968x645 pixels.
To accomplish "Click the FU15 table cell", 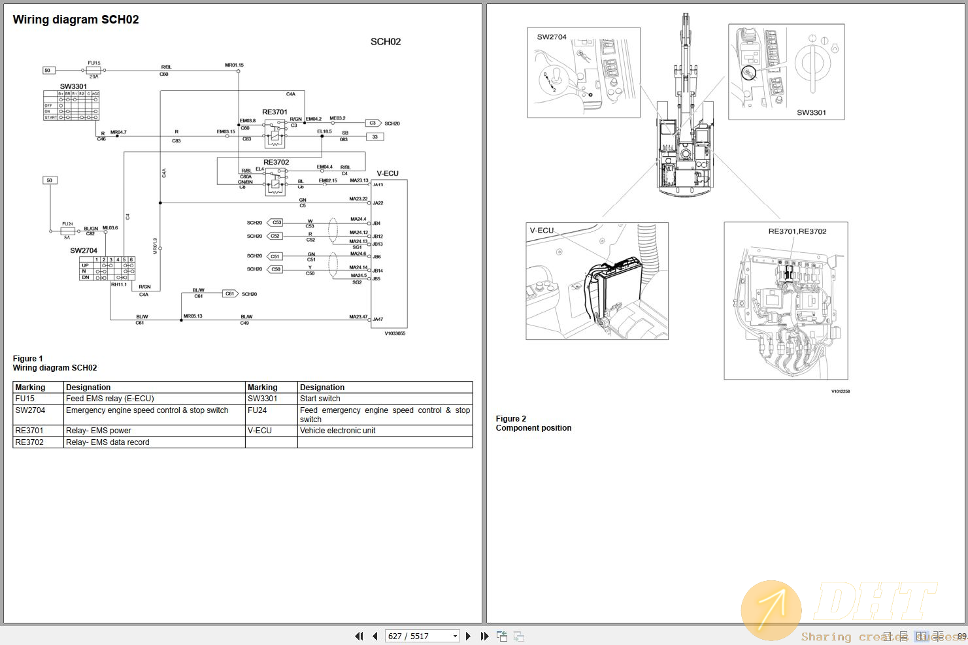I will pos(38,399).
